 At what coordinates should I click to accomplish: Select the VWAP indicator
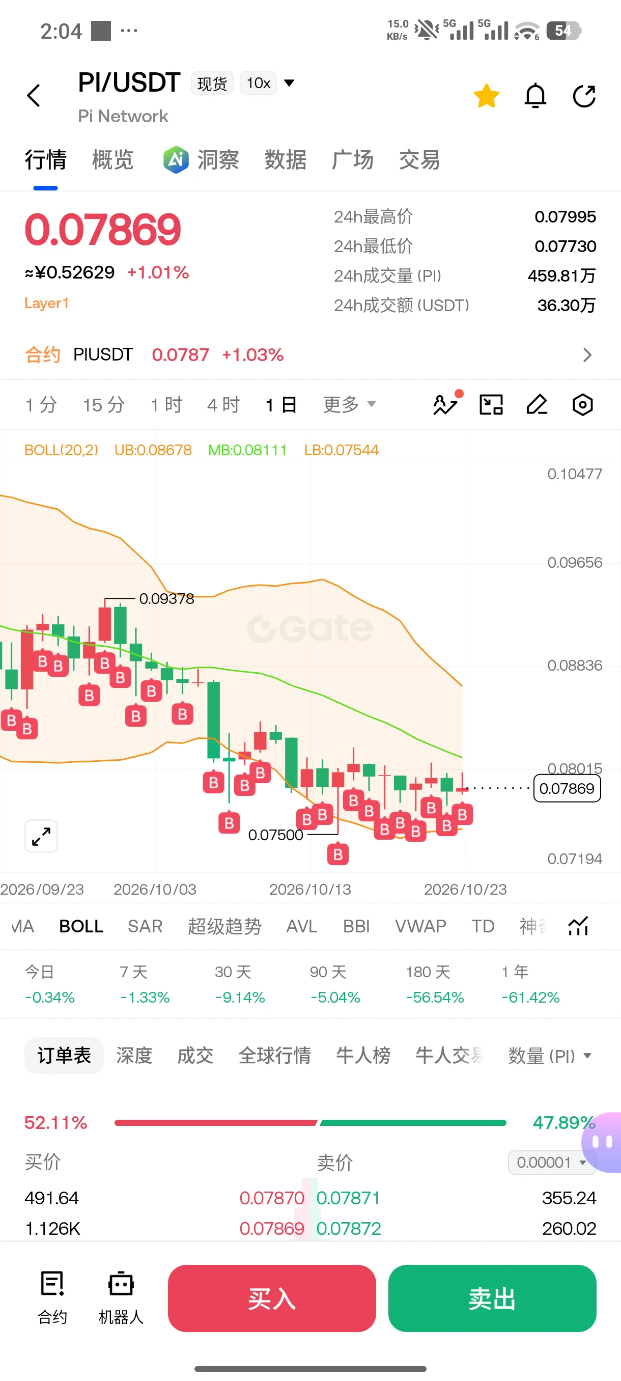(x=420, y=926)
